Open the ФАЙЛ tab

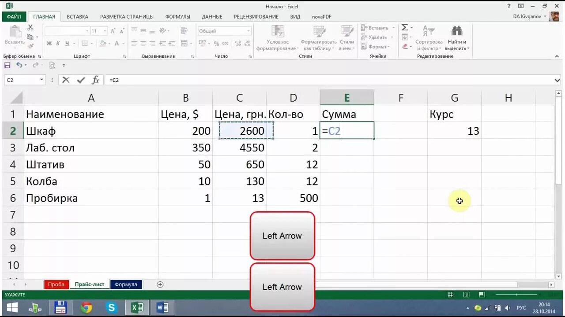pos(14,17)
